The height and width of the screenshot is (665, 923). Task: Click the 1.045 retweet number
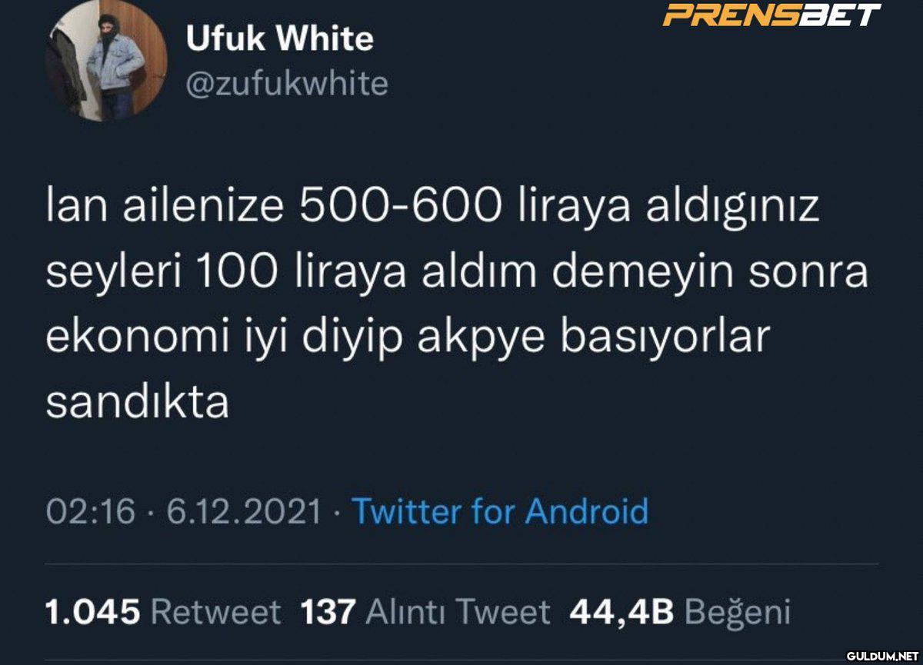92,612
